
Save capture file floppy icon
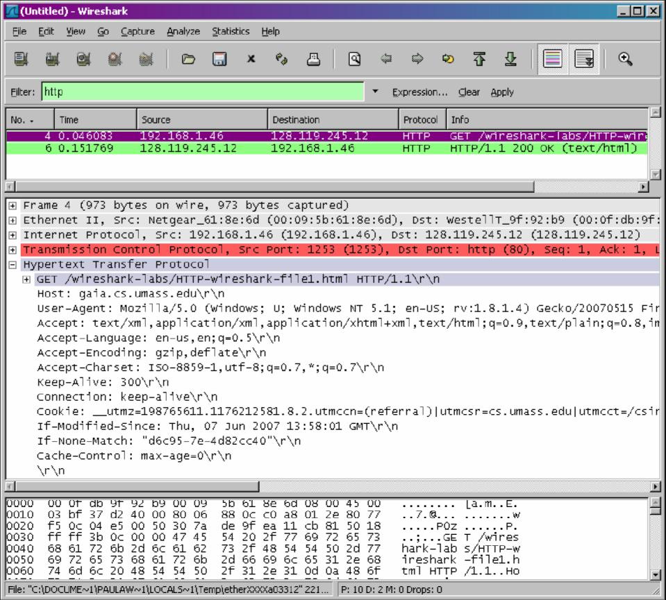point(219,59)
